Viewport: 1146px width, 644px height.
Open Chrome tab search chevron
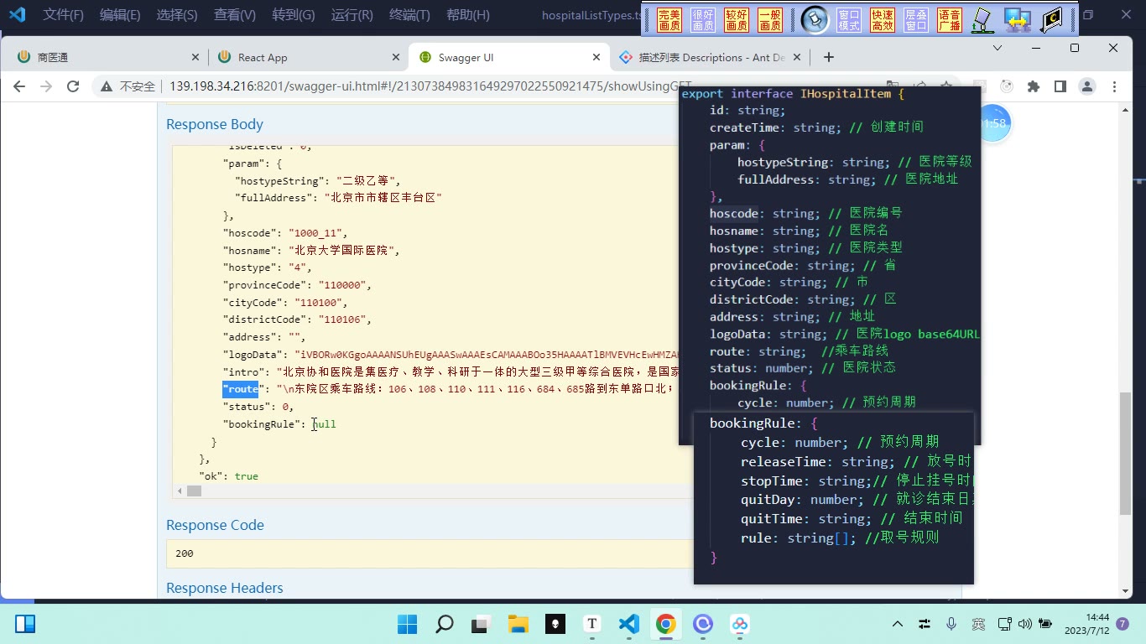pyautogui.click(x=998, y=48)
